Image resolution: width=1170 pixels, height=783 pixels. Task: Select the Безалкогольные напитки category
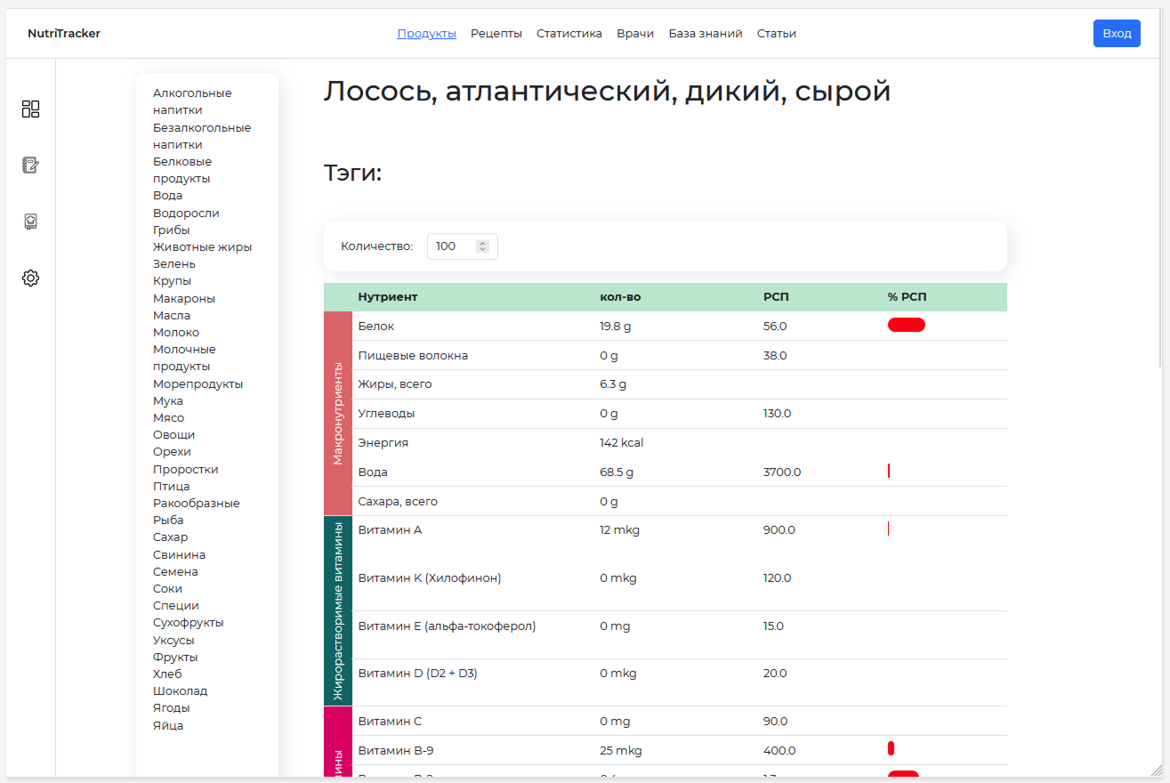(x=202, y=136)
